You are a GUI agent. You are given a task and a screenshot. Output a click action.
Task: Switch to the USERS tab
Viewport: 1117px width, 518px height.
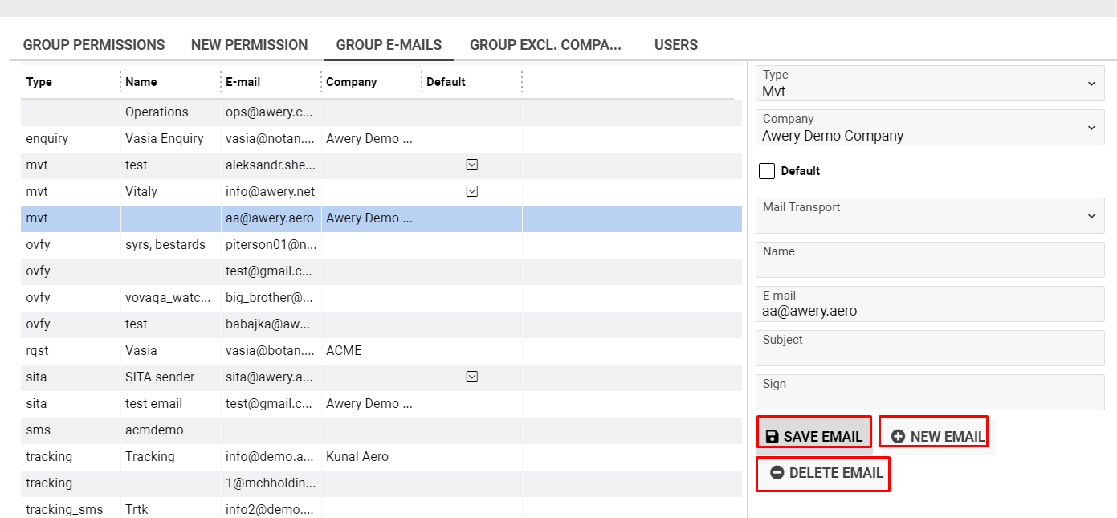tap(675, 45)
